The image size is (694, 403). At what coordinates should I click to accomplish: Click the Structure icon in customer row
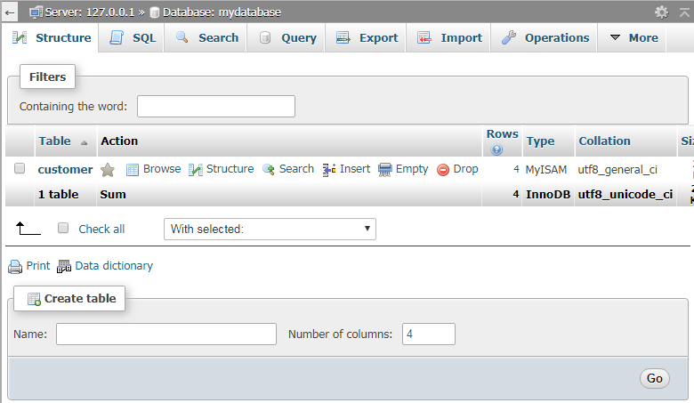click(x=195, y=169)
